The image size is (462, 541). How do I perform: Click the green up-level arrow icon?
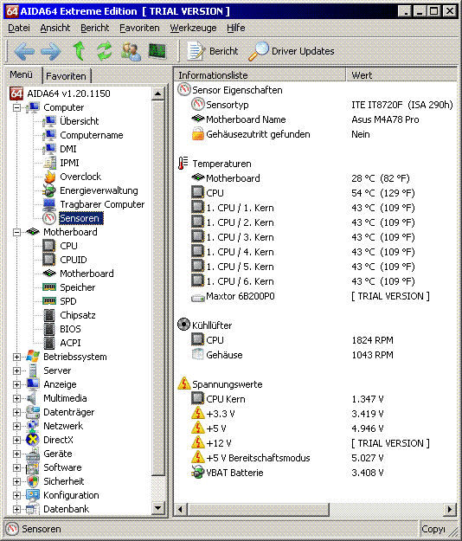pos(80,51)
